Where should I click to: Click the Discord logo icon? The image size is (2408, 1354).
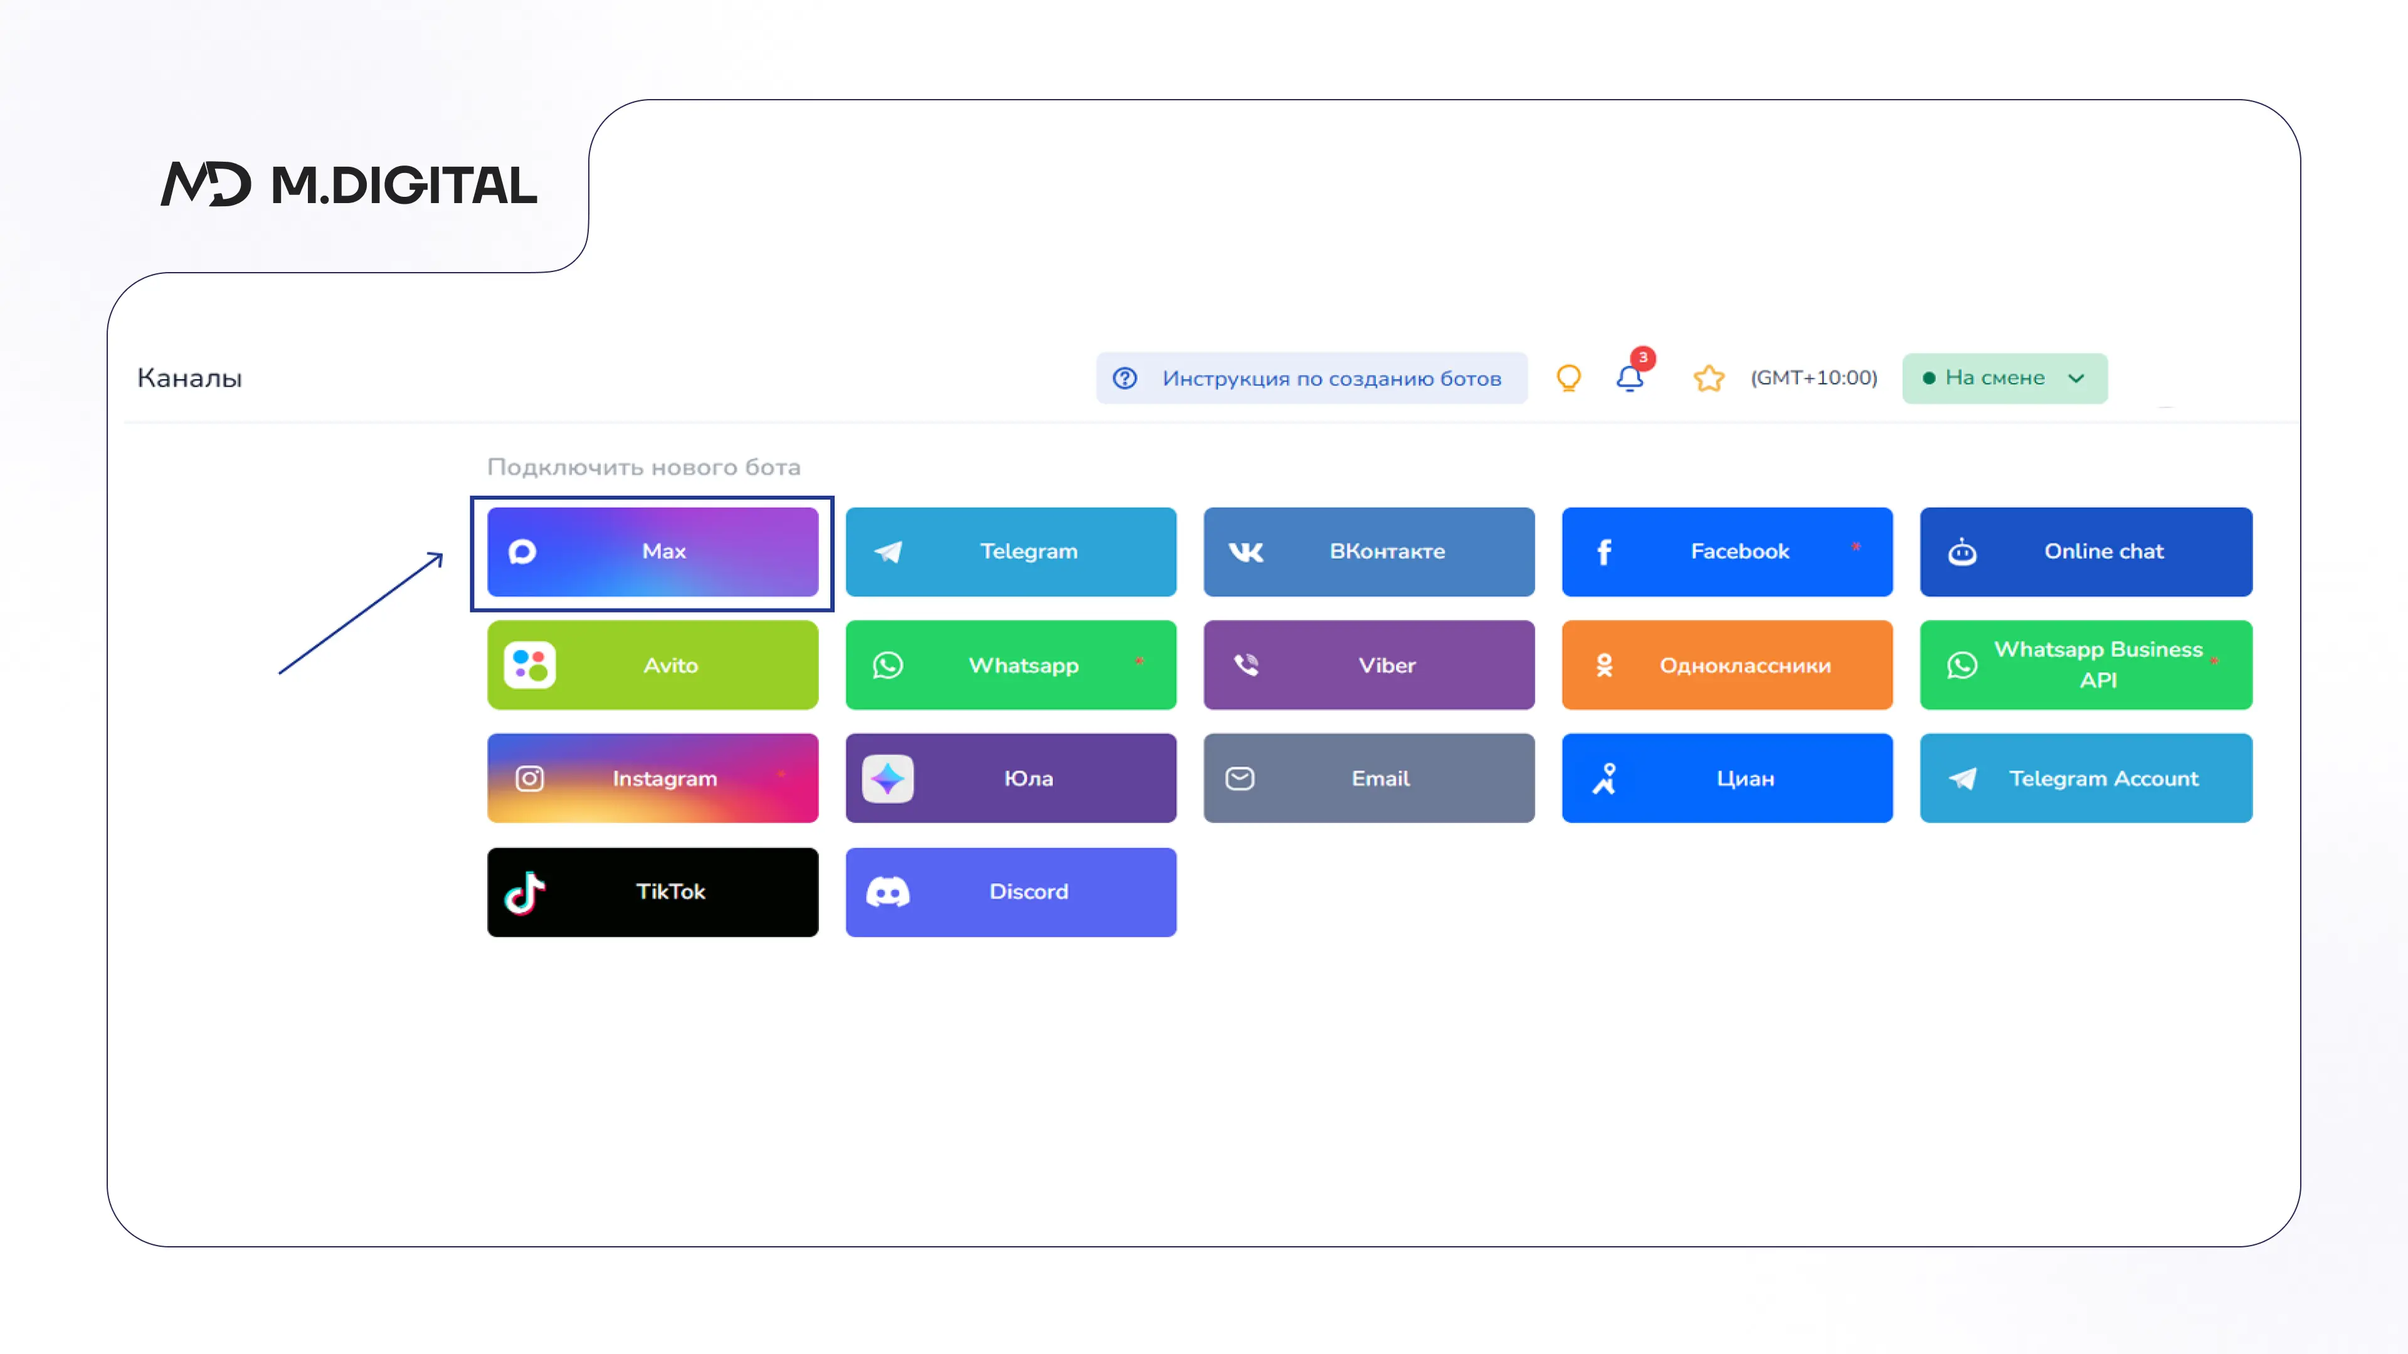(887, 893)
